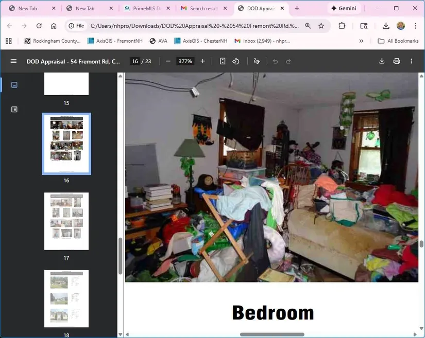Viewport: 425px width, 338px height.
Task: Open page 18 thumbnail
Action: tap(66, 298)
